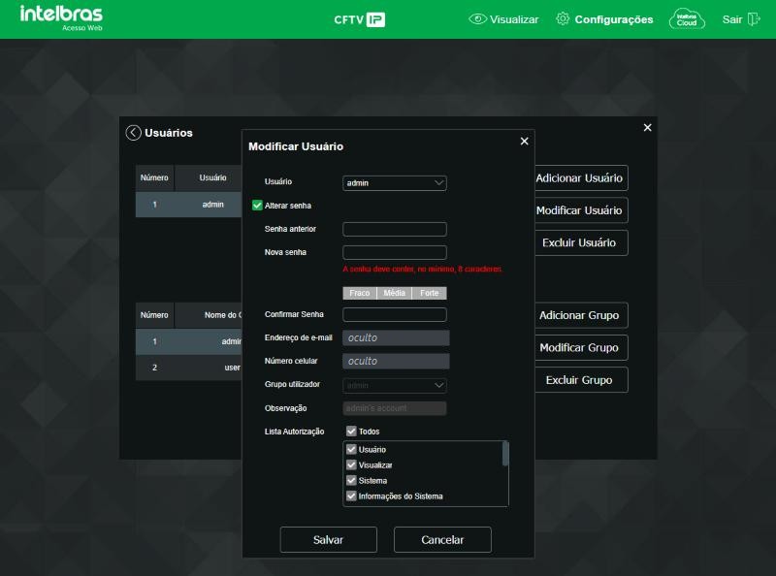Close the Modificar Usuário dialog

(525, 141)
